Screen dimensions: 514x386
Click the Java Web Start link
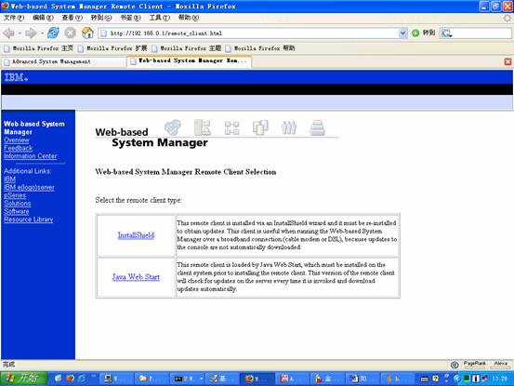point(136,277)
